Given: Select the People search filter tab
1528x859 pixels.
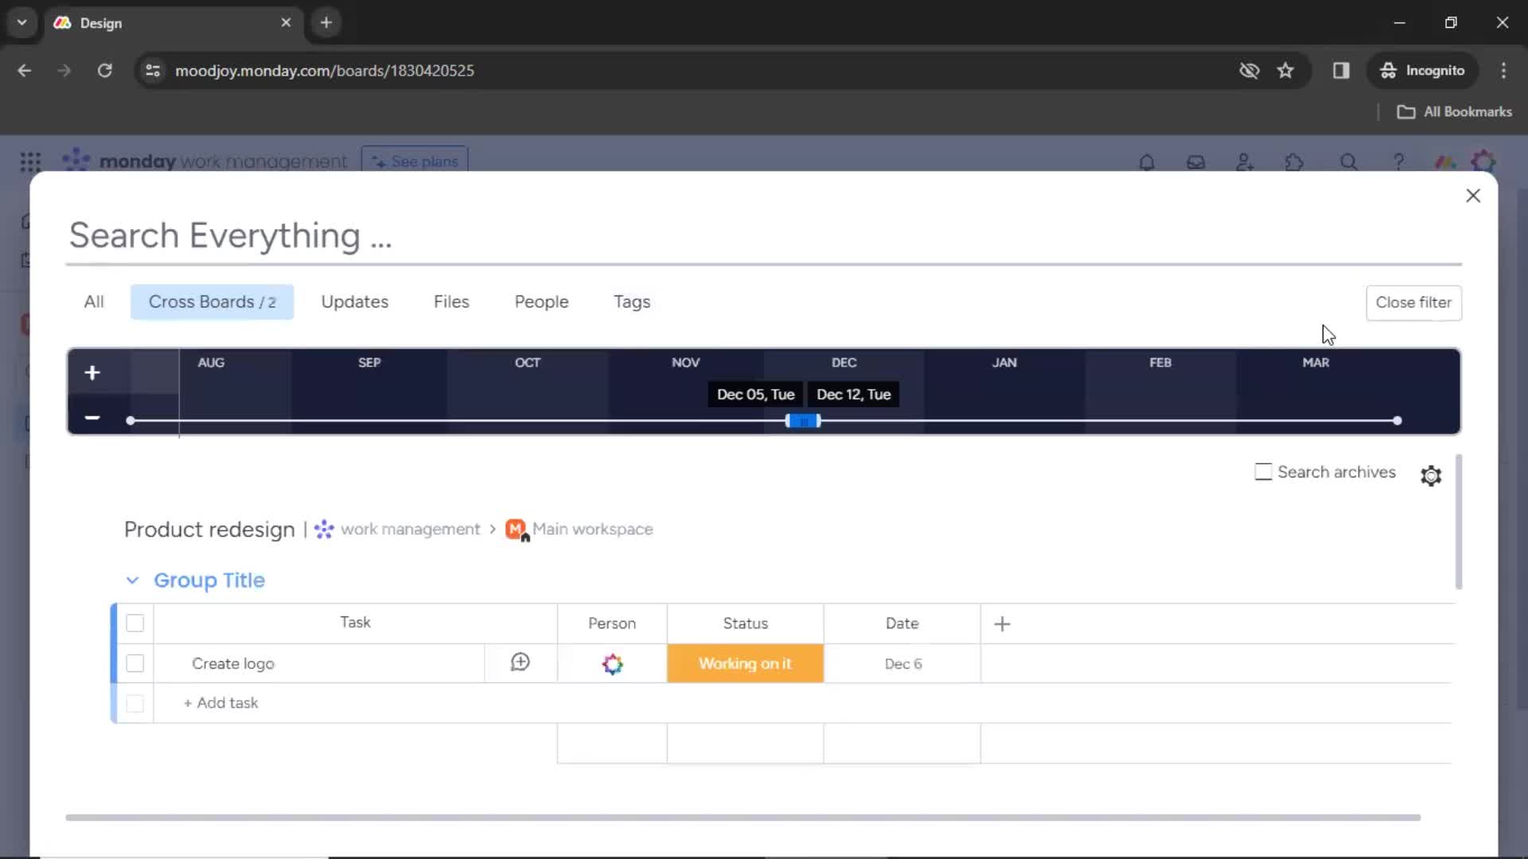Looking at the screenshot, I should (541, 302).
